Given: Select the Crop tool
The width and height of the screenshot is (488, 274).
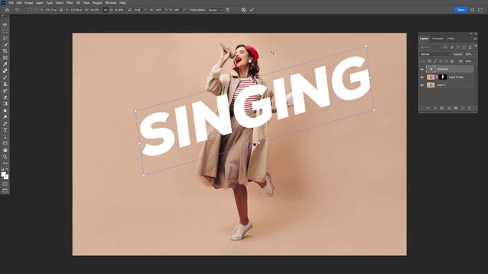Looking at the screenshot, I should [x=5, y=51].
